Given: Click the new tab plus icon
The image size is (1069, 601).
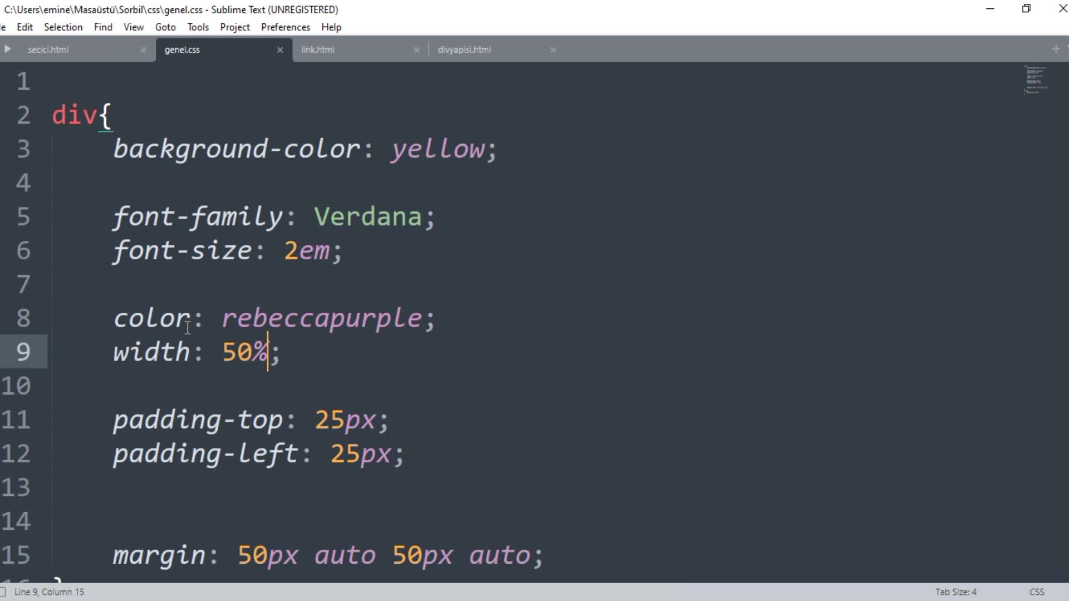Looking at the screenshot, I should point(1056,49).
